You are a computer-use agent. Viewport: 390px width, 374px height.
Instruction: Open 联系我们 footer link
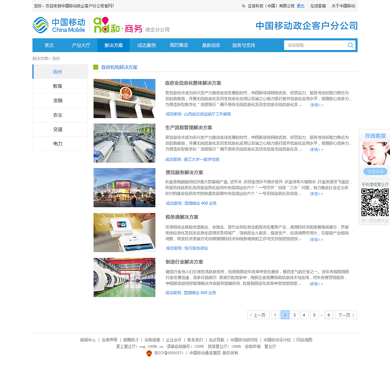195,340
